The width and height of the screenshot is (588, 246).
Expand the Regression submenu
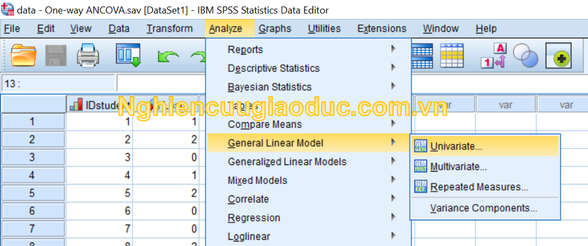tap(254, 218)
